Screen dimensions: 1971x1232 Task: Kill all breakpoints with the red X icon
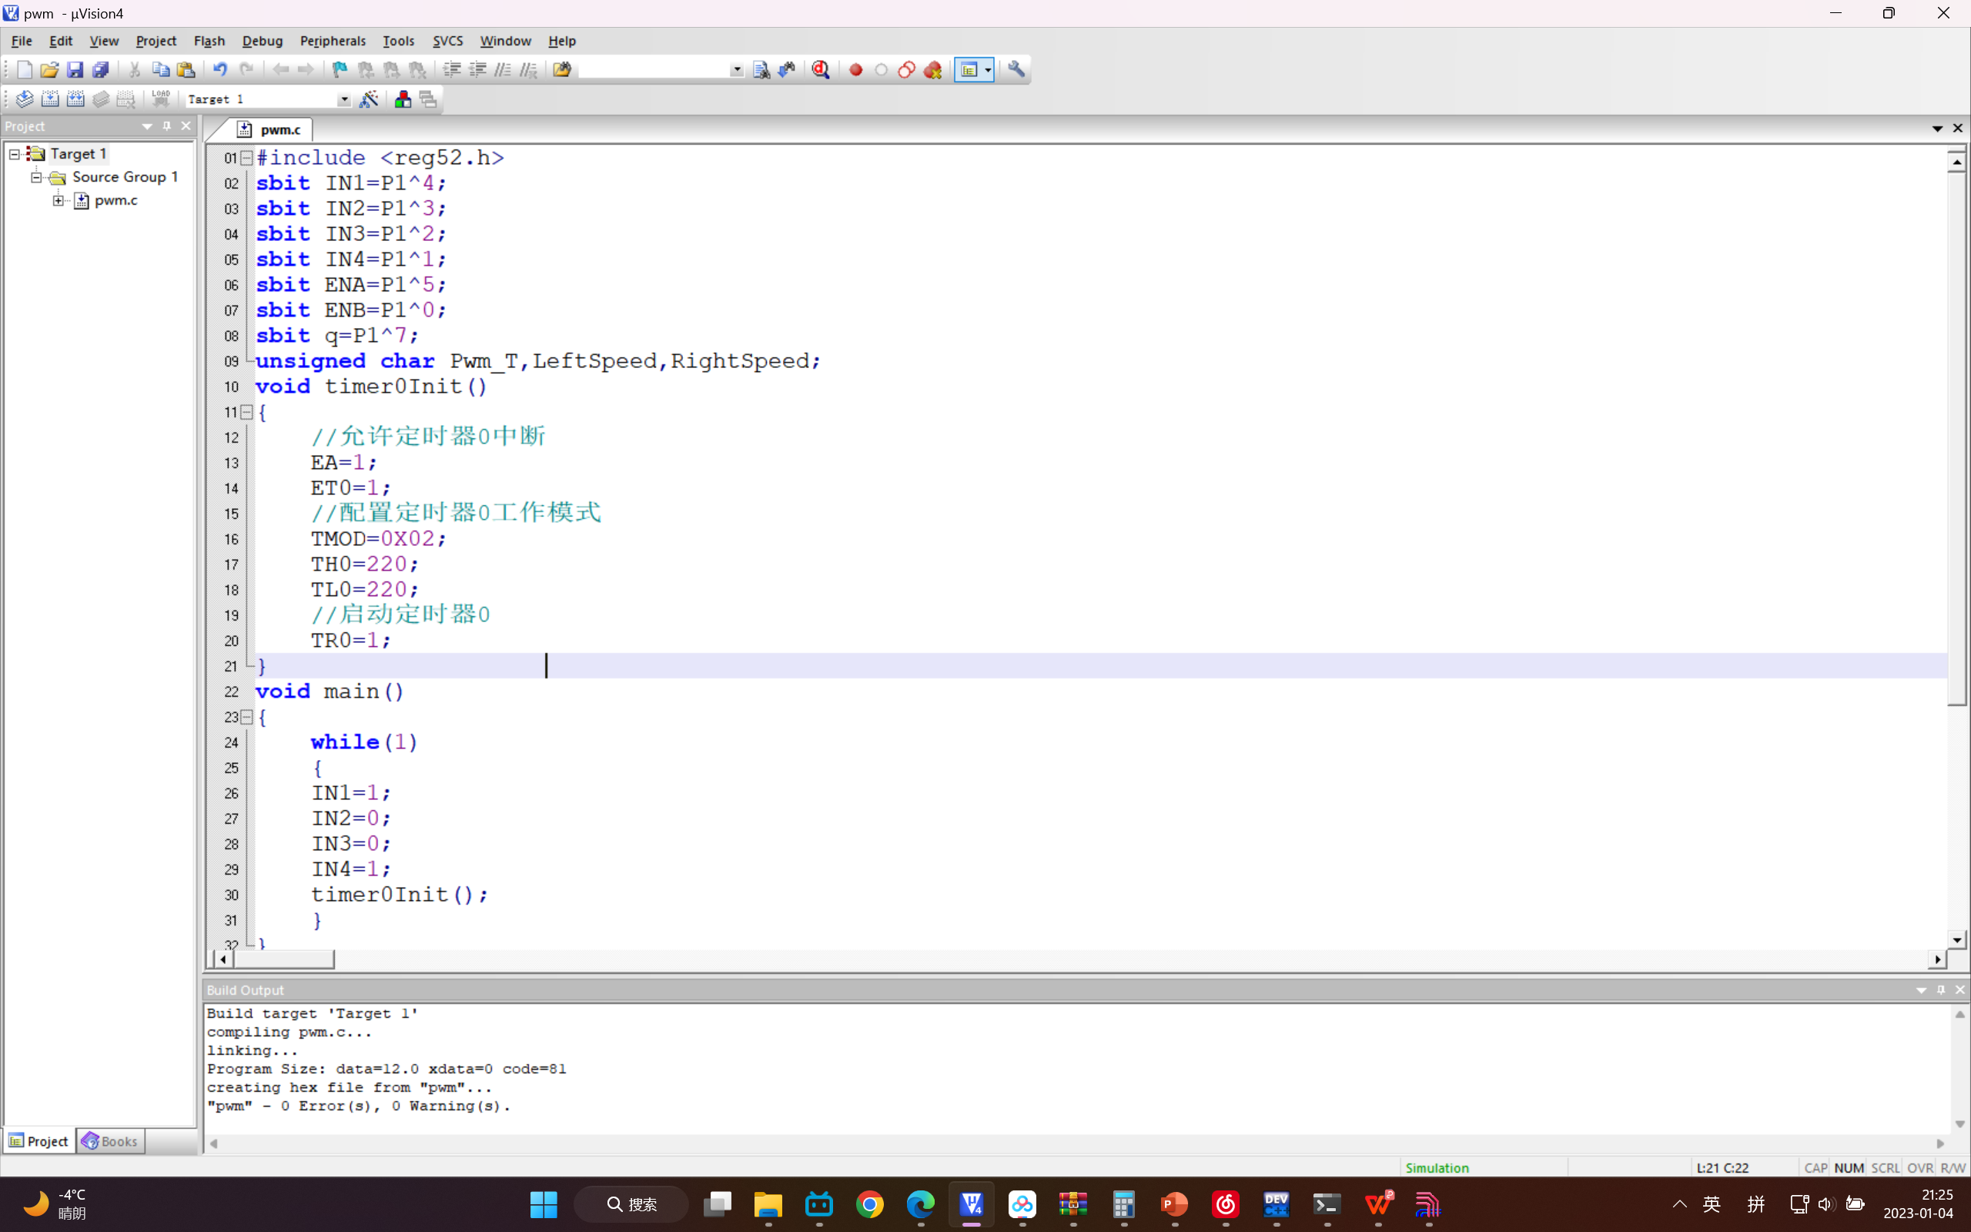coord(932,70)
